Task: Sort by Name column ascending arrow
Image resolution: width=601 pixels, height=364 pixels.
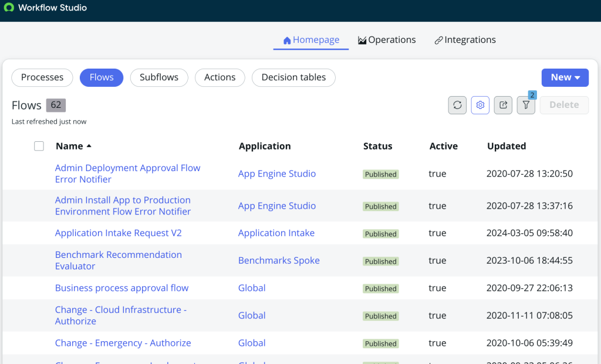Action: tap(89, 146)
